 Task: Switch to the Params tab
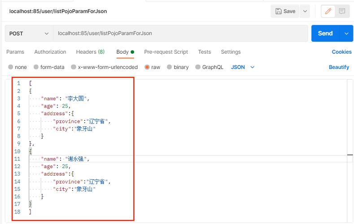[15, 52]
